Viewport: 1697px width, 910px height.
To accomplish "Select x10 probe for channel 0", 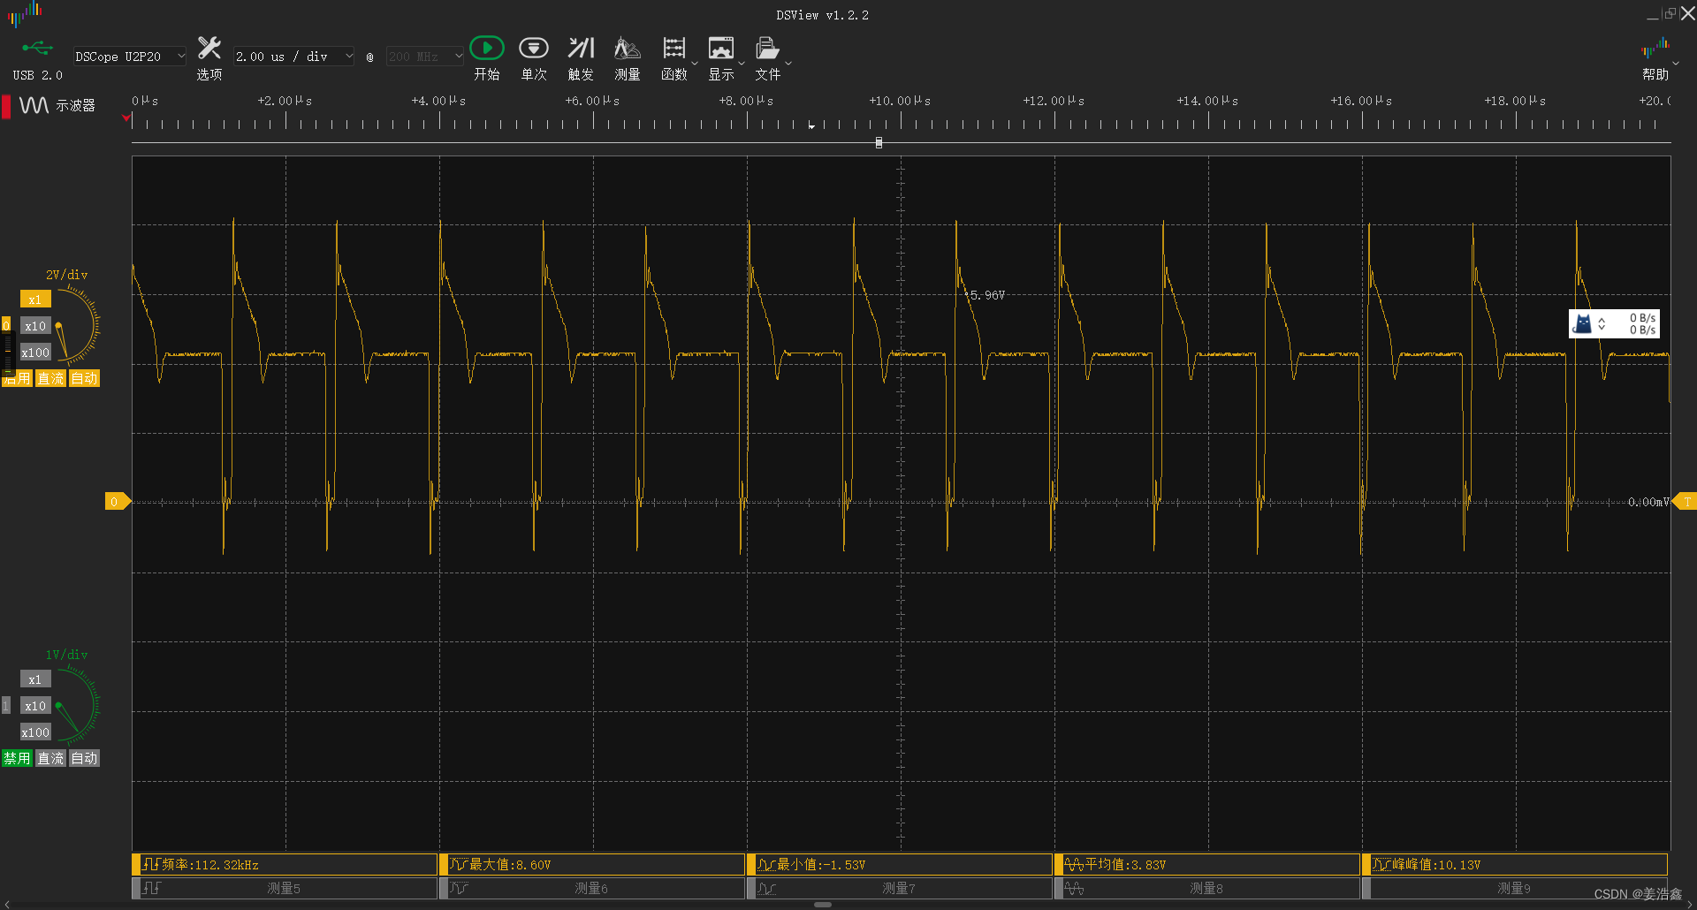I will pyautogui.click(x=35, y=326).
